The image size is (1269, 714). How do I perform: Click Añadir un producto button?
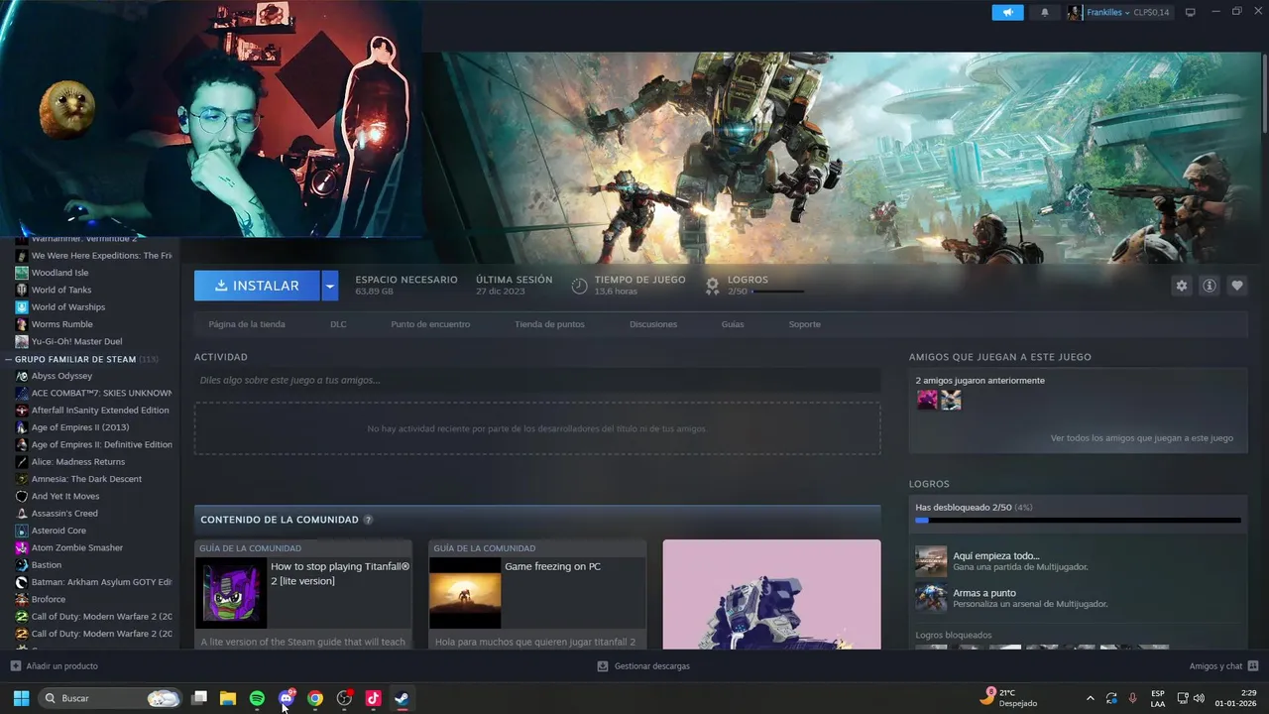[x=54, y=666]
